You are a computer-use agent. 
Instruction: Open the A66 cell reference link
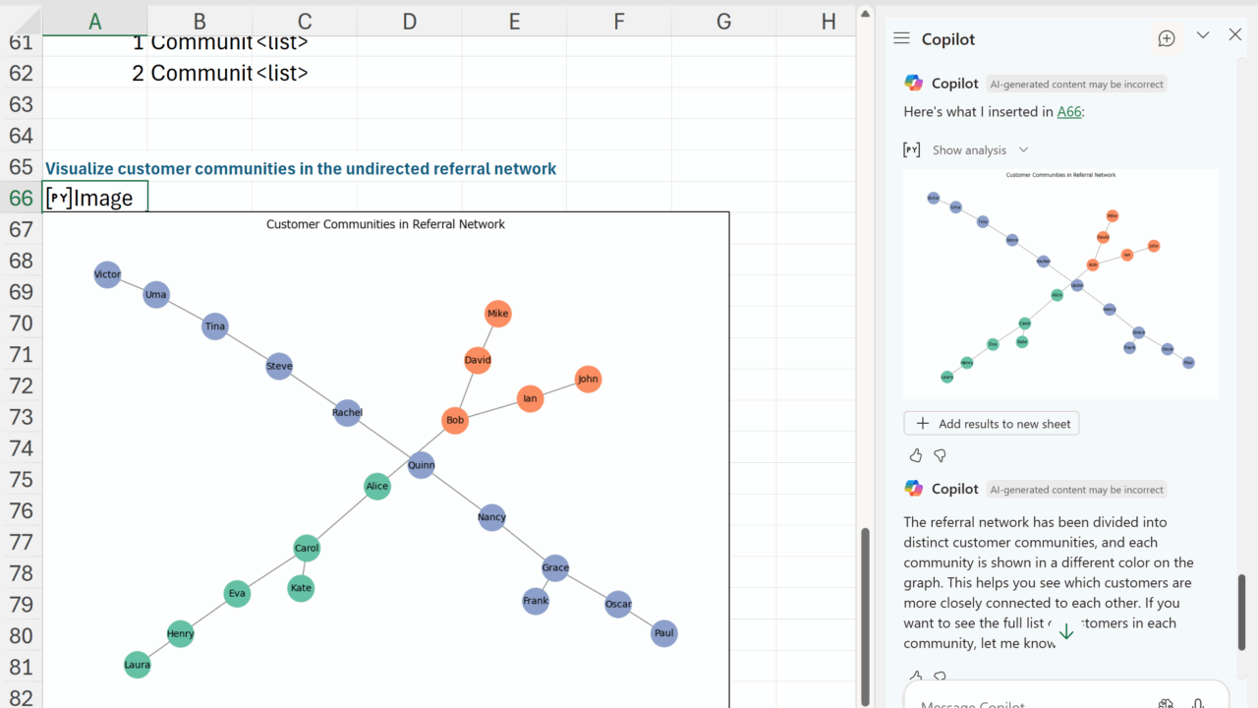[1069, 111]
